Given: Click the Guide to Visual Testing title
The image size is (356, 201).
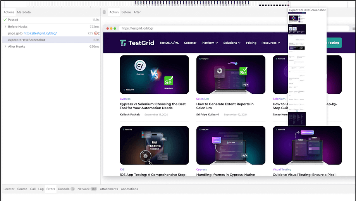Looking at the screenshot, I should coord(305,175).
